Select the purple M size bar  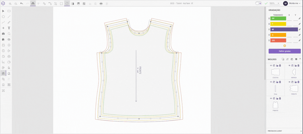(284, 29)
